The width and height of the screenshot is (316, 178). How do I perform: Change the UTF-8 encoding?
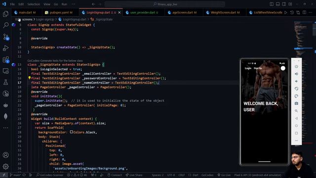171,175
